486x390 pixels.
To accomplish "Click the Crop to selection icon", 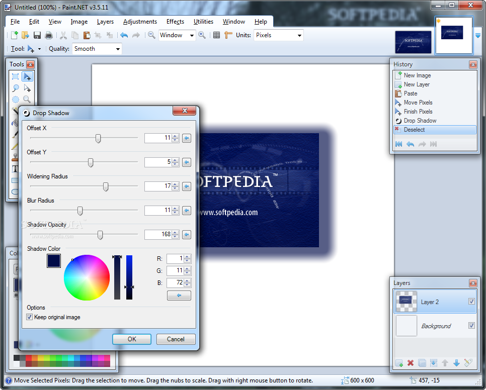I will click(98, 35).
